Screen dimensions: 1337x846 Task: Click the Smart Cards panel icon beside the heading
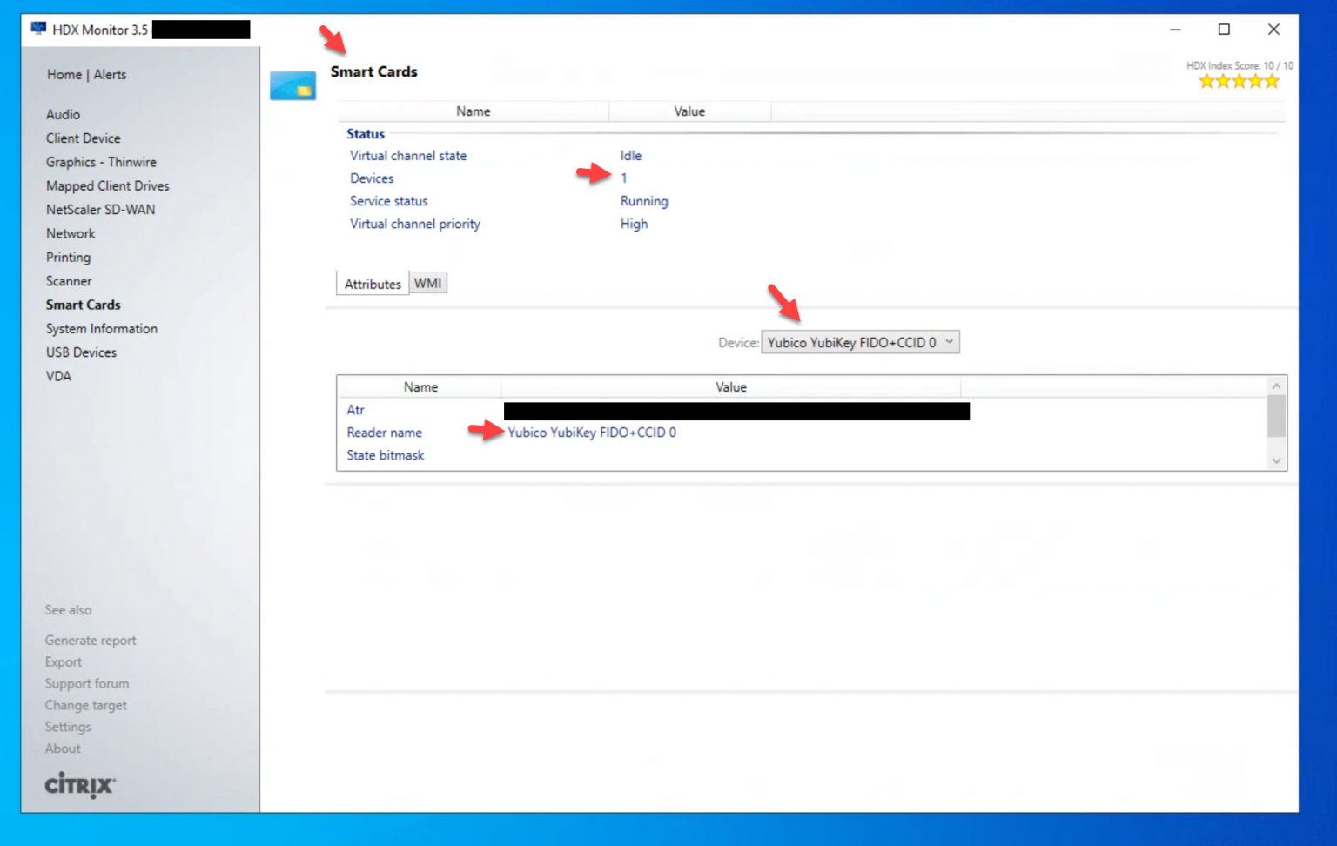[x=293, y=84]
